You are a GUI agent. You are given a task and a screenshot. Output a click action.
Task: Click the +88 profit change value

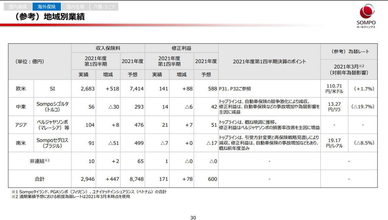click(x=187, y=89)
